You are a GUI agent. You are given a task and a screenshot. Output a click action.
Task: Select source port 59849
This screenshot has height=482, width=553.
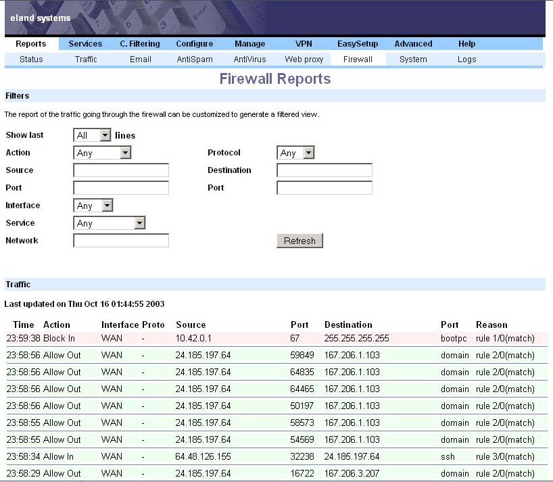302,355
